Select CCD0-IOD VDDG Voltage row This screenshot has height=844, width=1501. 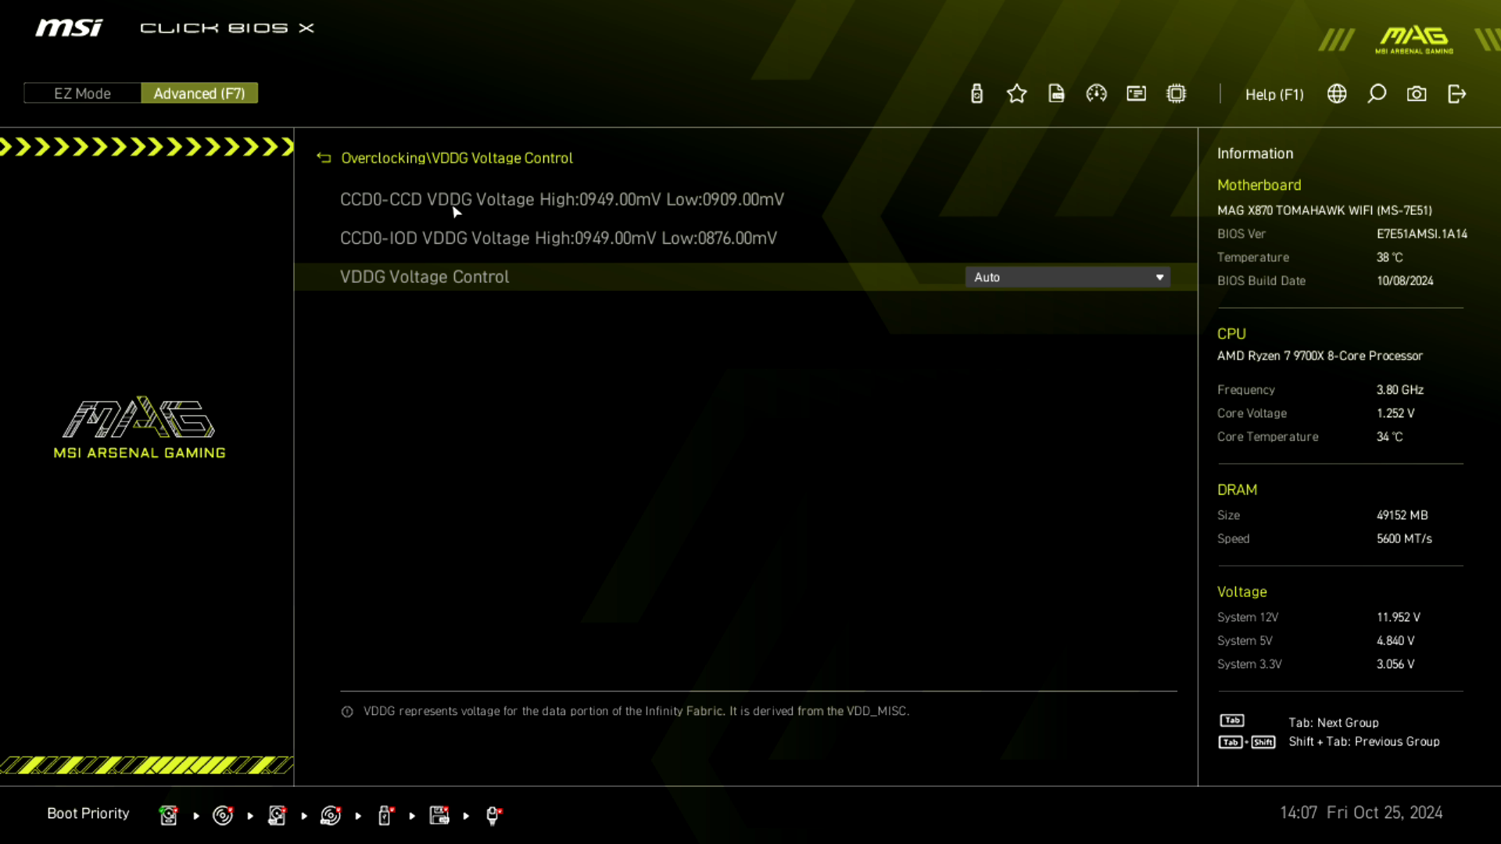[x=558, y=238]
